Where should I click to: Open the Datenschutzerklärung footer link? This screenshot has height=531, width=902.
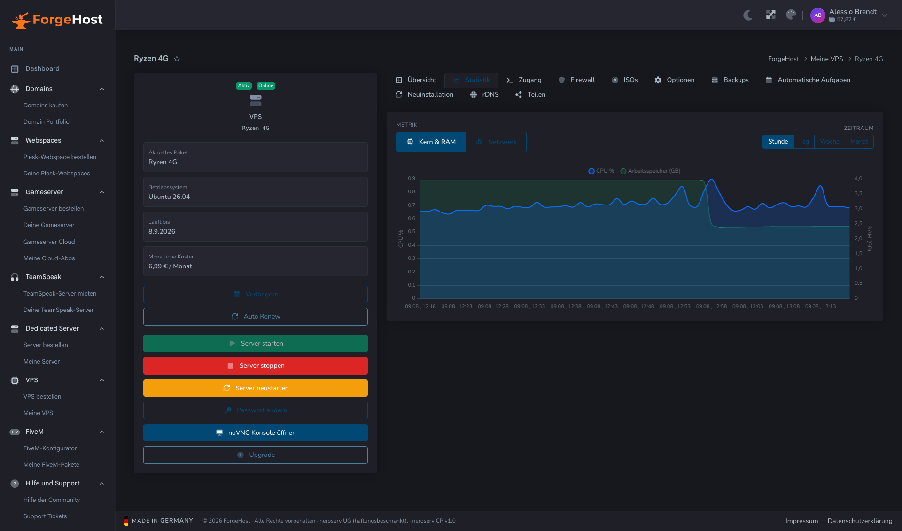coord(860,521)
